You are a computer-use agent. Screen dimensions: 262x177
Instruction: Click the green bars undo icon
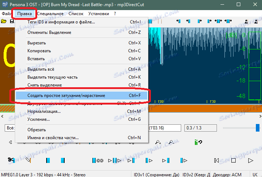click(198, 142)
